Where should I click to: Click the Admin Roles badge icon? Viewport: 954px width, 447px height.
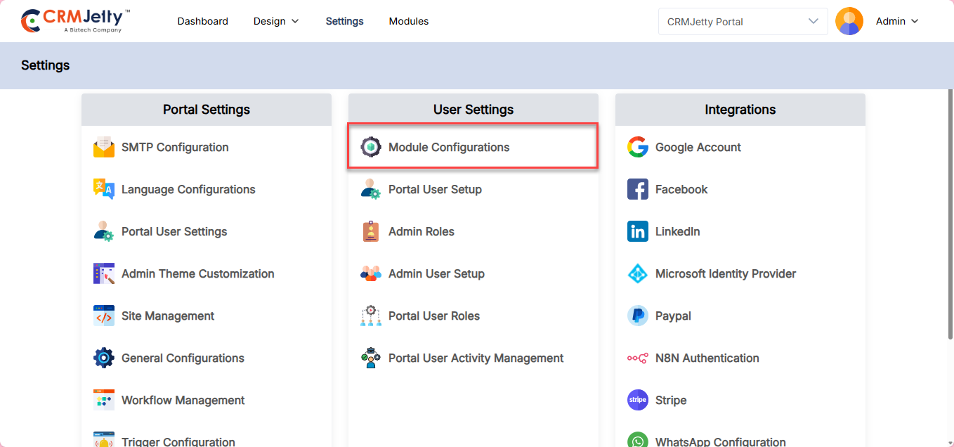coord(371,232)
